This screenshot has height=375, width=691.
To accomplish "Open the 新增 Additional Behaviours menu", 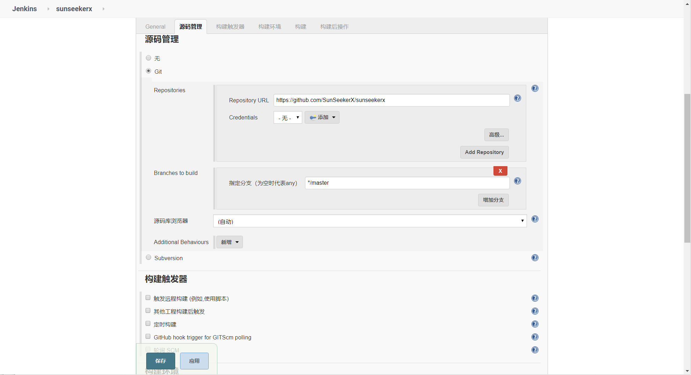I will pyautogui.click(x=229, y=242).
